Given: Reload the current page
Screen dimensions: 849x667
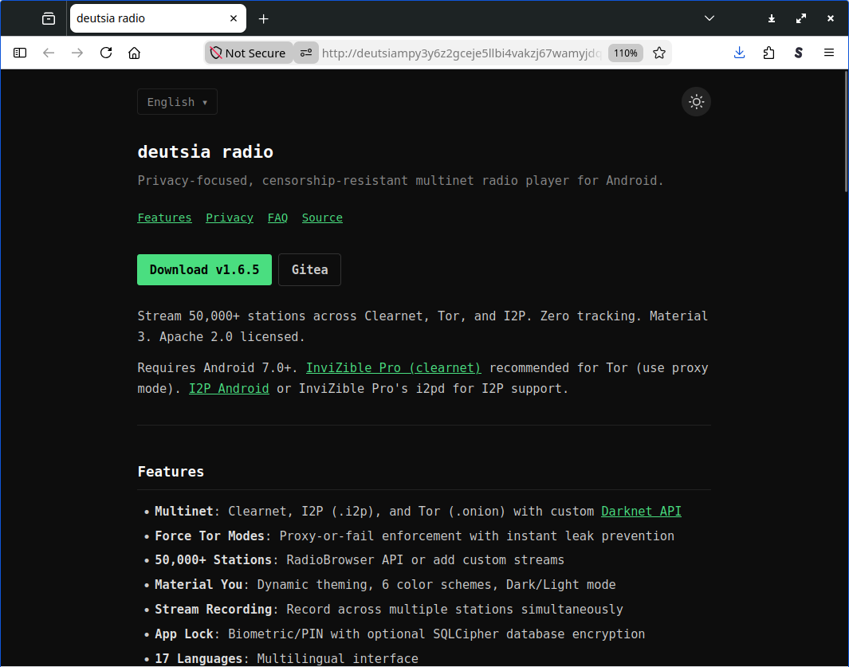Looking at the screenshot, I should [106, 53].
